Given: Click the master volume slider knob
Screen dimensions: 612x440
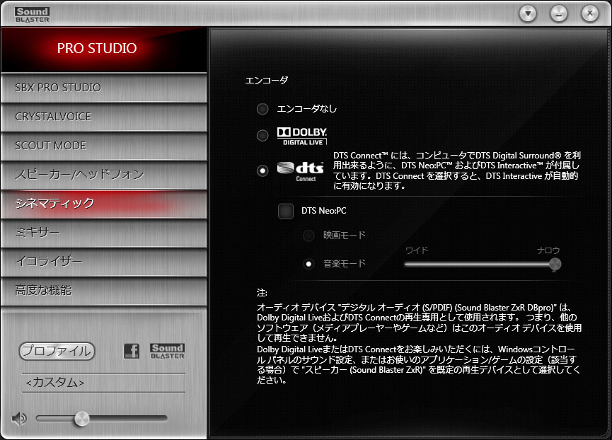Looking at the screenshot, I should (82, 419).
